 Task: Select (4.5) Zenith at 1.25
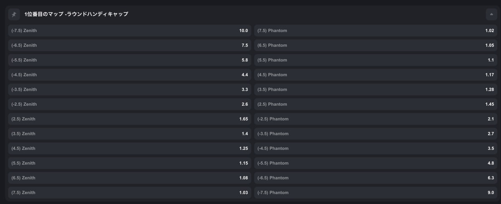(x=129, y=149)
